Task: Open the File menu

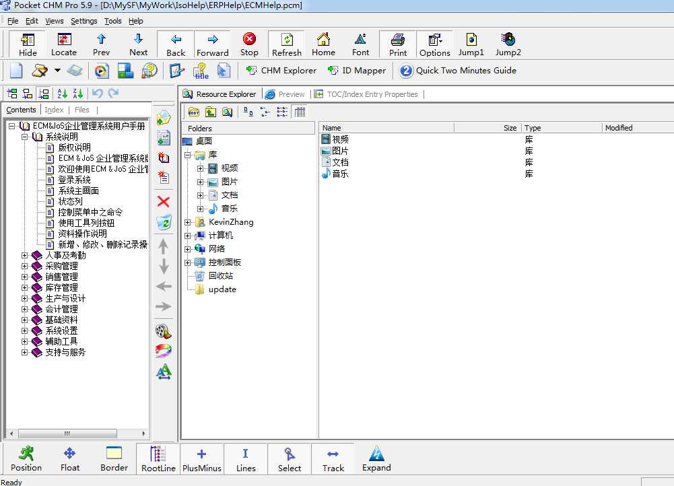Action: coord(13,21)
